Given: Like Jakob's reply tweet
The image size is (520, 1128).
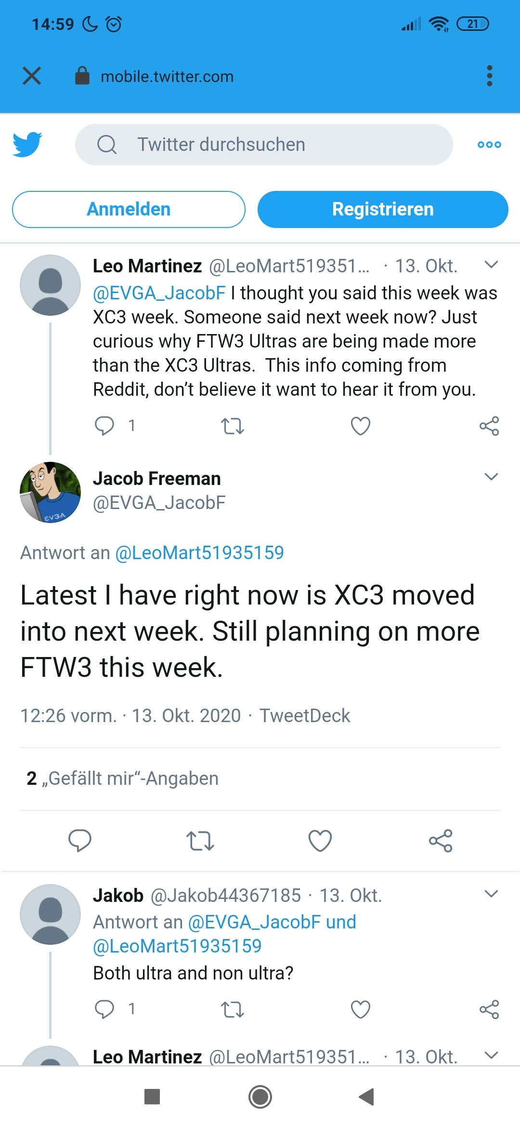Looking at the screenshot, I should point(361,1009).
